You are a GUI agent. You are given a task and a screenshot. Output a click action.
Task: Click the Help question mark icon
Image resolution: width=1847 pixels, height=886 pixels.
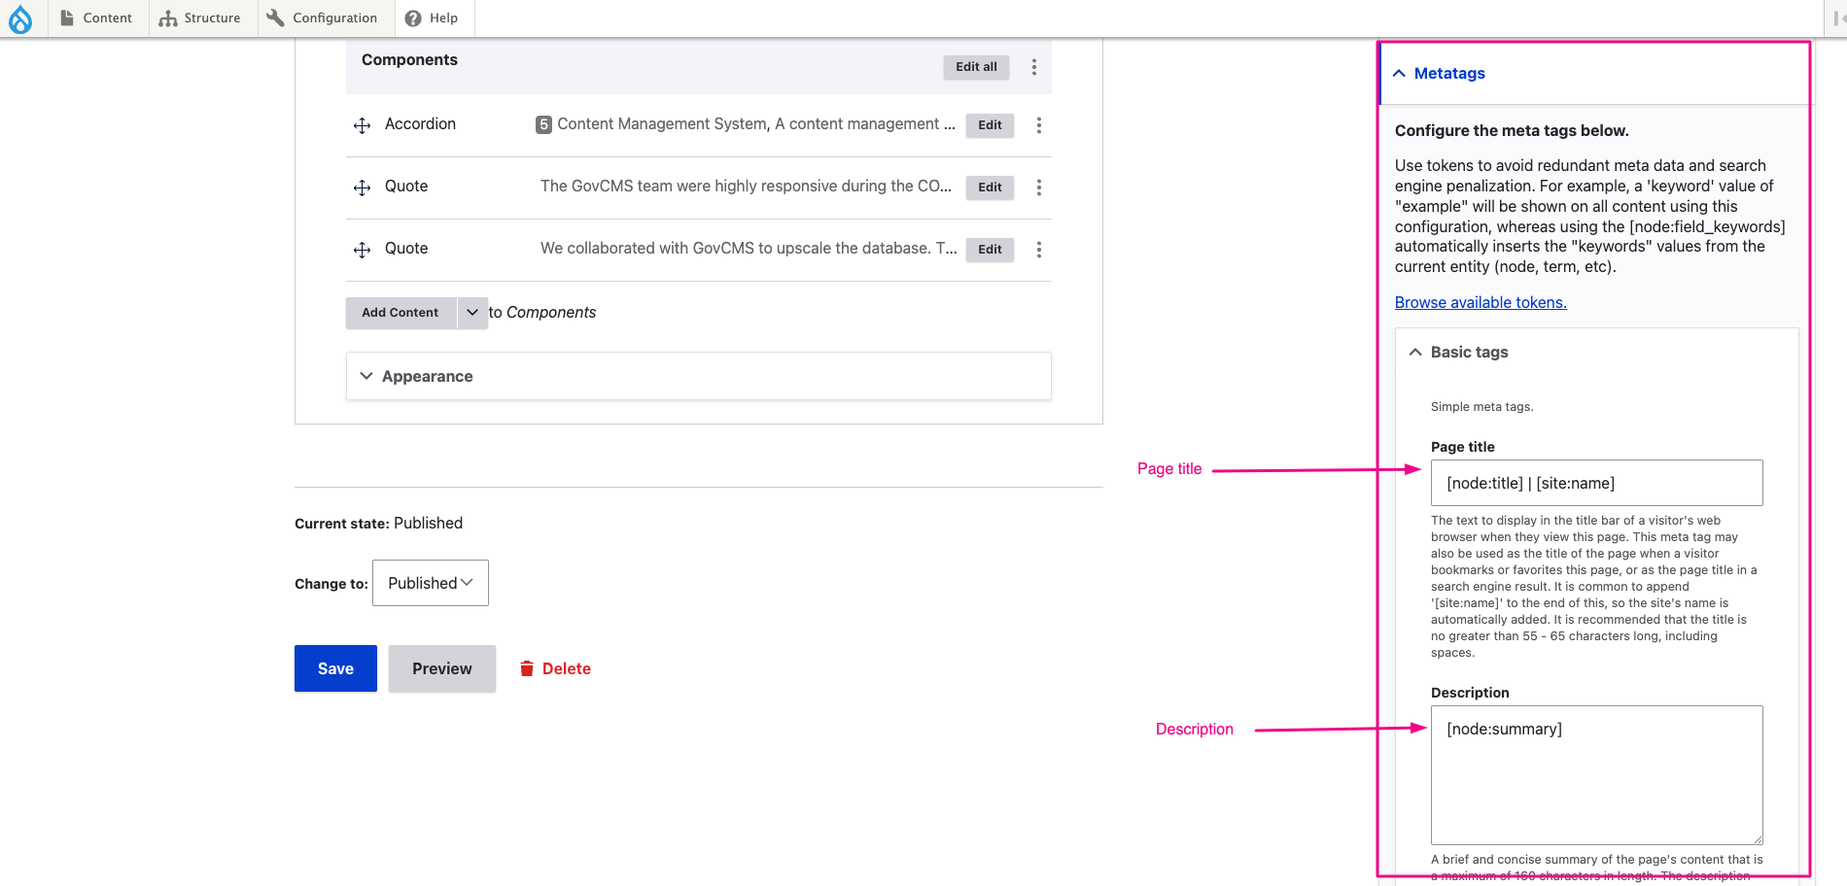[413, 18]
